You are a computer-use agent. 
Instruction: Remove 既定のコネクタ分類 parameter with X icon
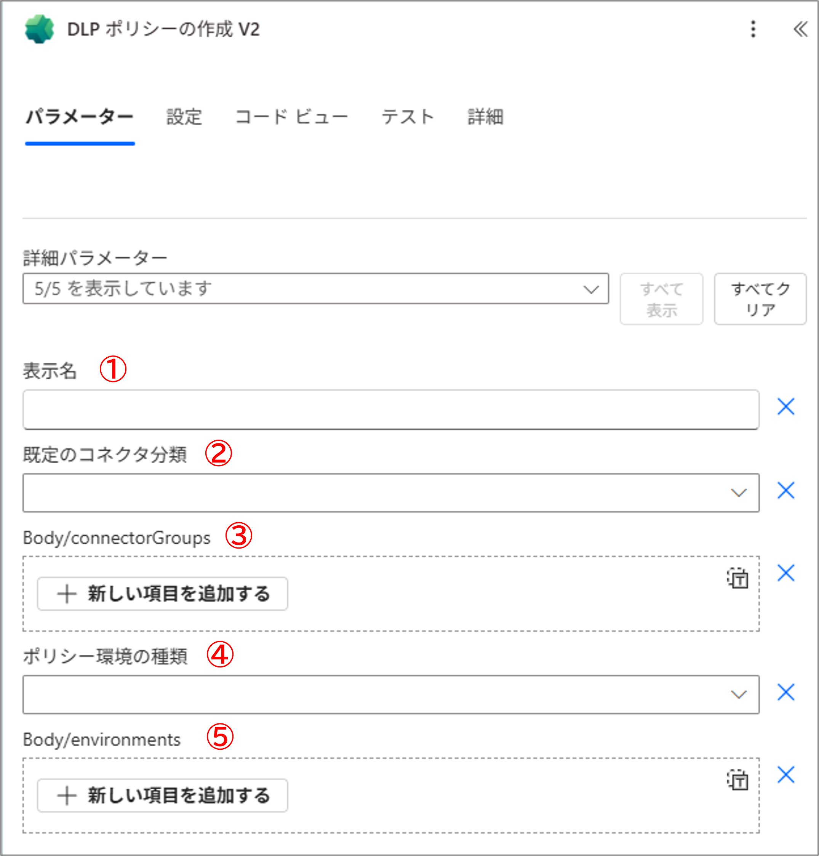point(785,490)
